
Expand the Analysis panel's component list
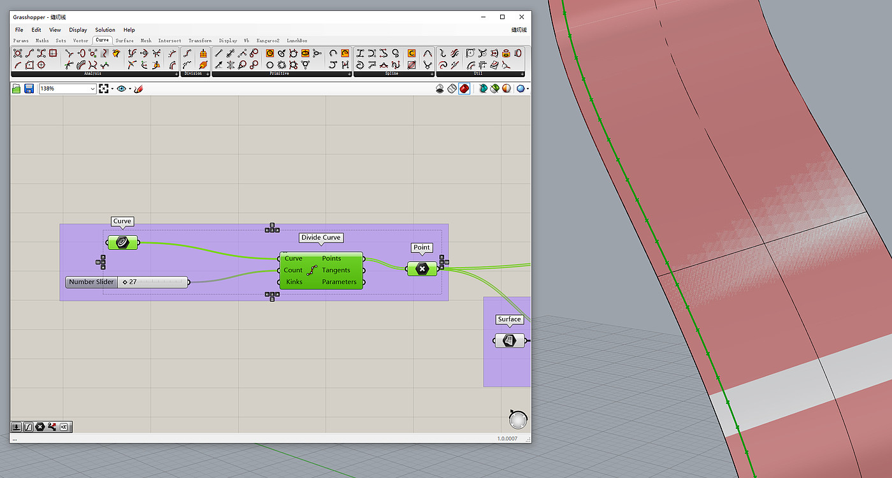click(x=176, y=74)
